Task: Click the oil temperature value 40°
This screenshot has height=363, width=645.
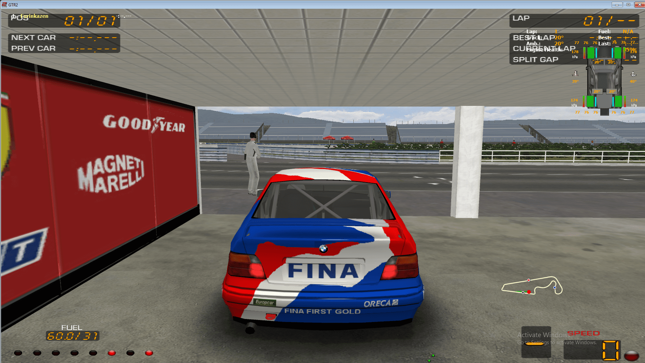Action: click(633, 81)
